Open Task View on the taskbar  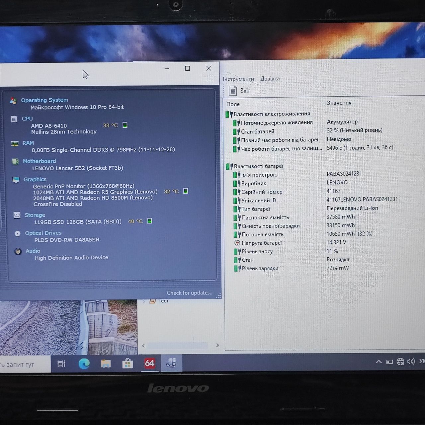[x=61, y=364]
